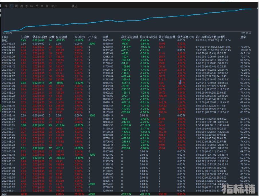Open the 备 tab
259x196 pixels.
pos(47,6)
